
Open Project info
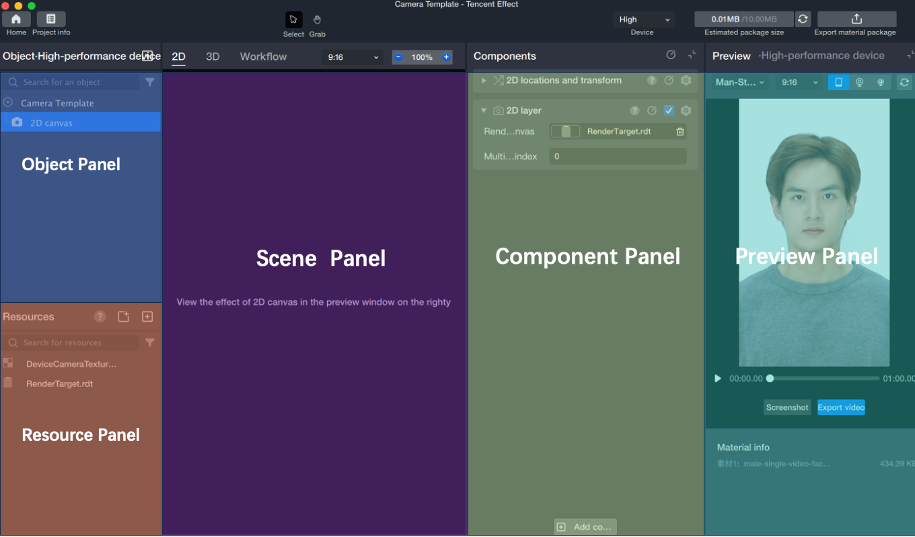tap(51, 19)
